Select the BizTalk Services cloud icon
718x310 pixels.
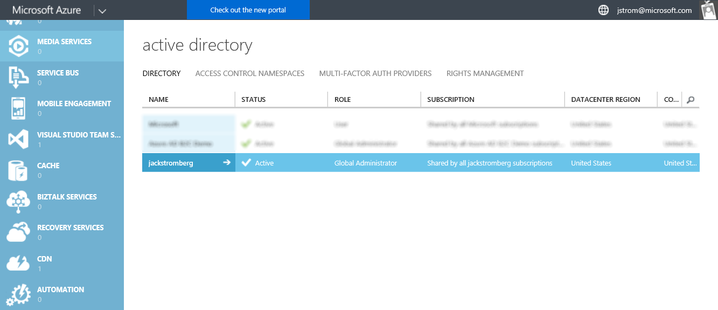[18, 202]
